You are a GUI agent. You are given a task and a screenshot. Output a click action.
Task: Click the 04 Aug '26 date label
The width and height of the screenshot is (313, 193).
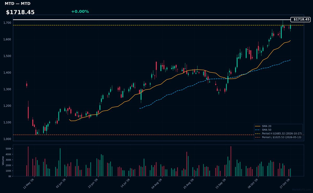tap(157, 183)
